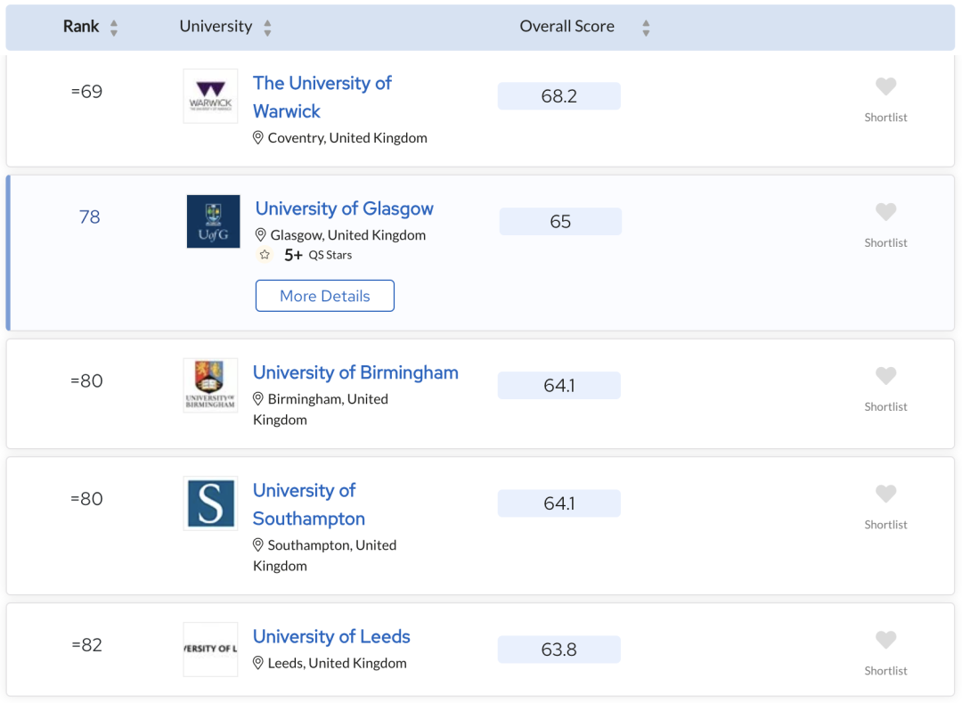The image size is (962, 703).
Task: Sort by Overall Score arrows
Action: tap(646, 28)
